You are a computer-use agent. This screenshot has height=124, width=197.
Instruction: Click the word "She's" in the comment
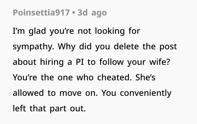(144, 77)
